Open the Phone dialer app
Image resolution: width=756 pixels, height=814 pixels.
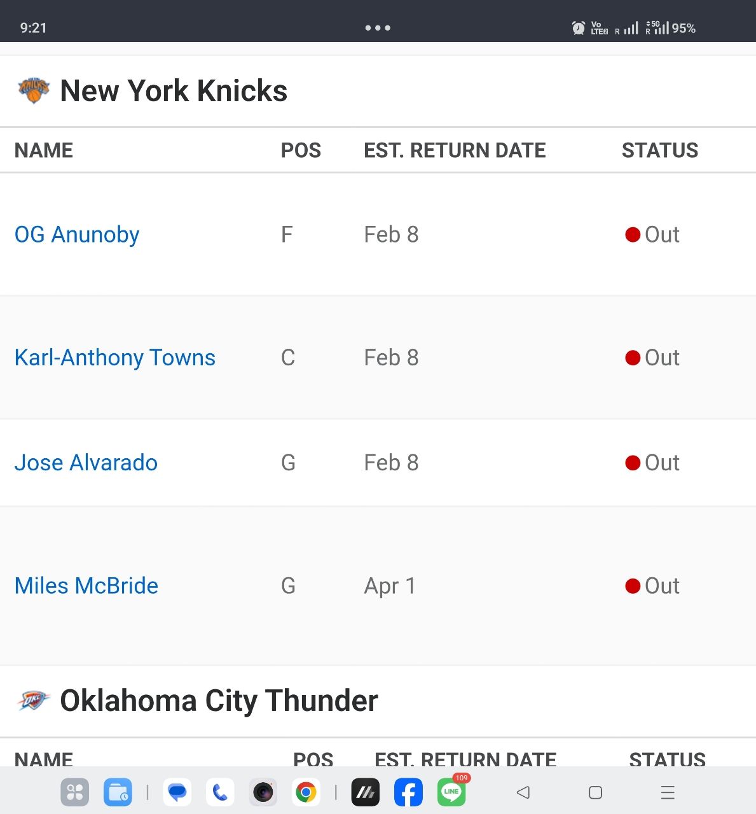220,792
